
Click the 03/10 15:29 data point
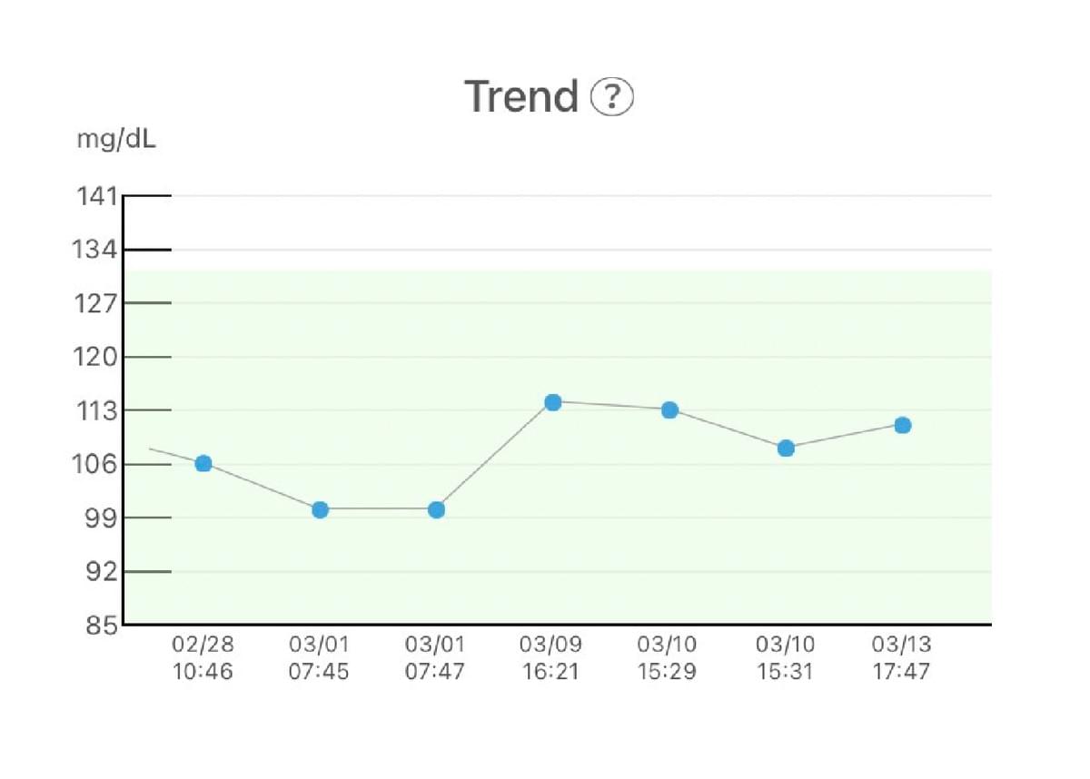coord(669,410)
